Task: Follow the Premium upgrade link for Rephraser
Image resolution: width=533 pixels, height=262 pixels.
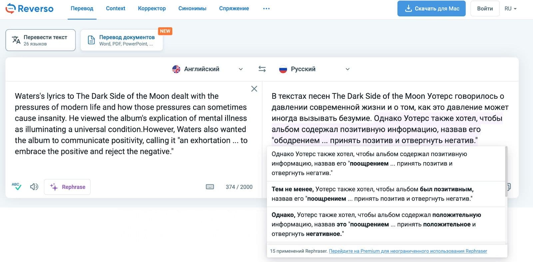Action: pos(408,251)
